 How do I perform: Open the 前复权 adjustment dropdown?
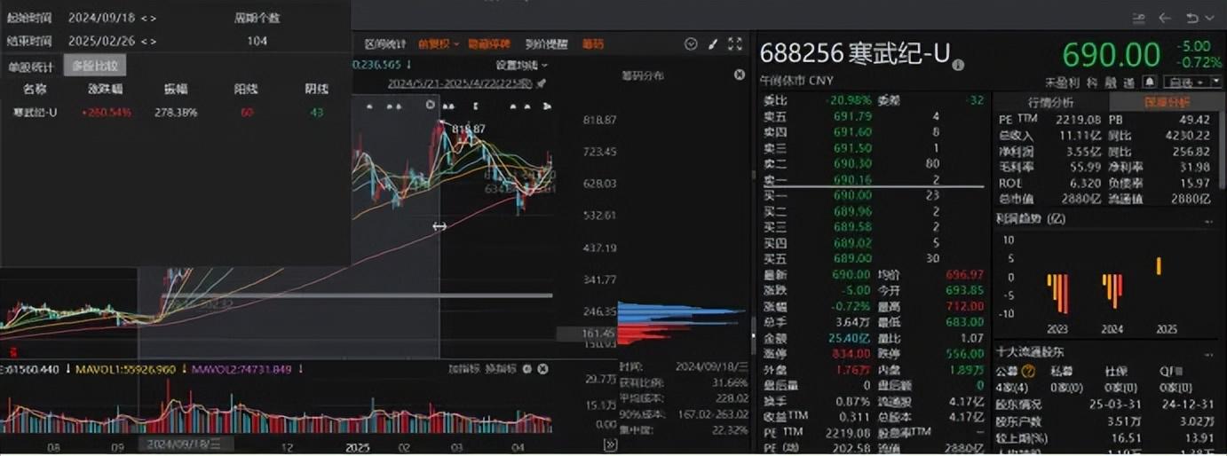click(x=438, y=44)
